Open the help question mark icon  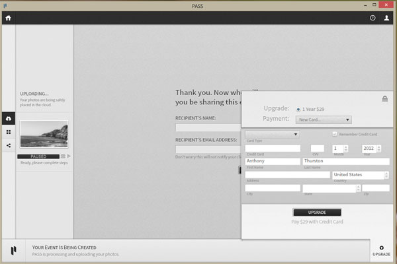pyautogui.click(x=373, y=18)
